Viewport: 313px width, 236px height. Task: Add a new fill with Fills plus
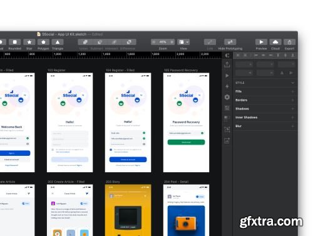coord(292,91)
